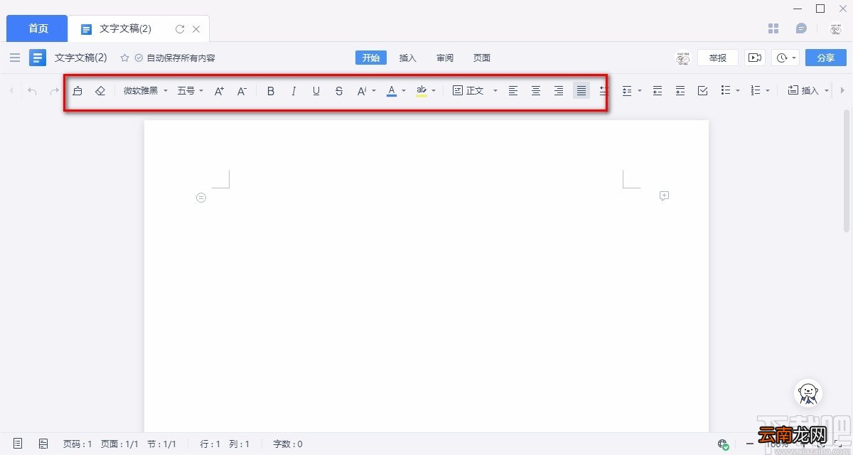Click the bulleted list icon
This screenshot has width=853, height=455.
coord(726,91)
